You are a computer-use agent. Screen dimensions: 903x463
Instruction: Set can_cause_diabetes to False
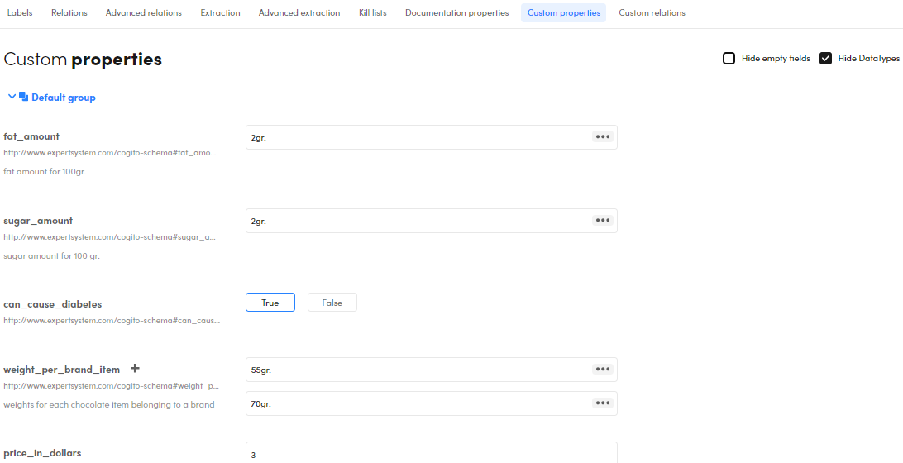[332, 303]
